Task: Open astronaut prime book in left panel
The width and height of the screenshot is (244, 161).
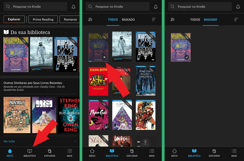Action: 41,55
